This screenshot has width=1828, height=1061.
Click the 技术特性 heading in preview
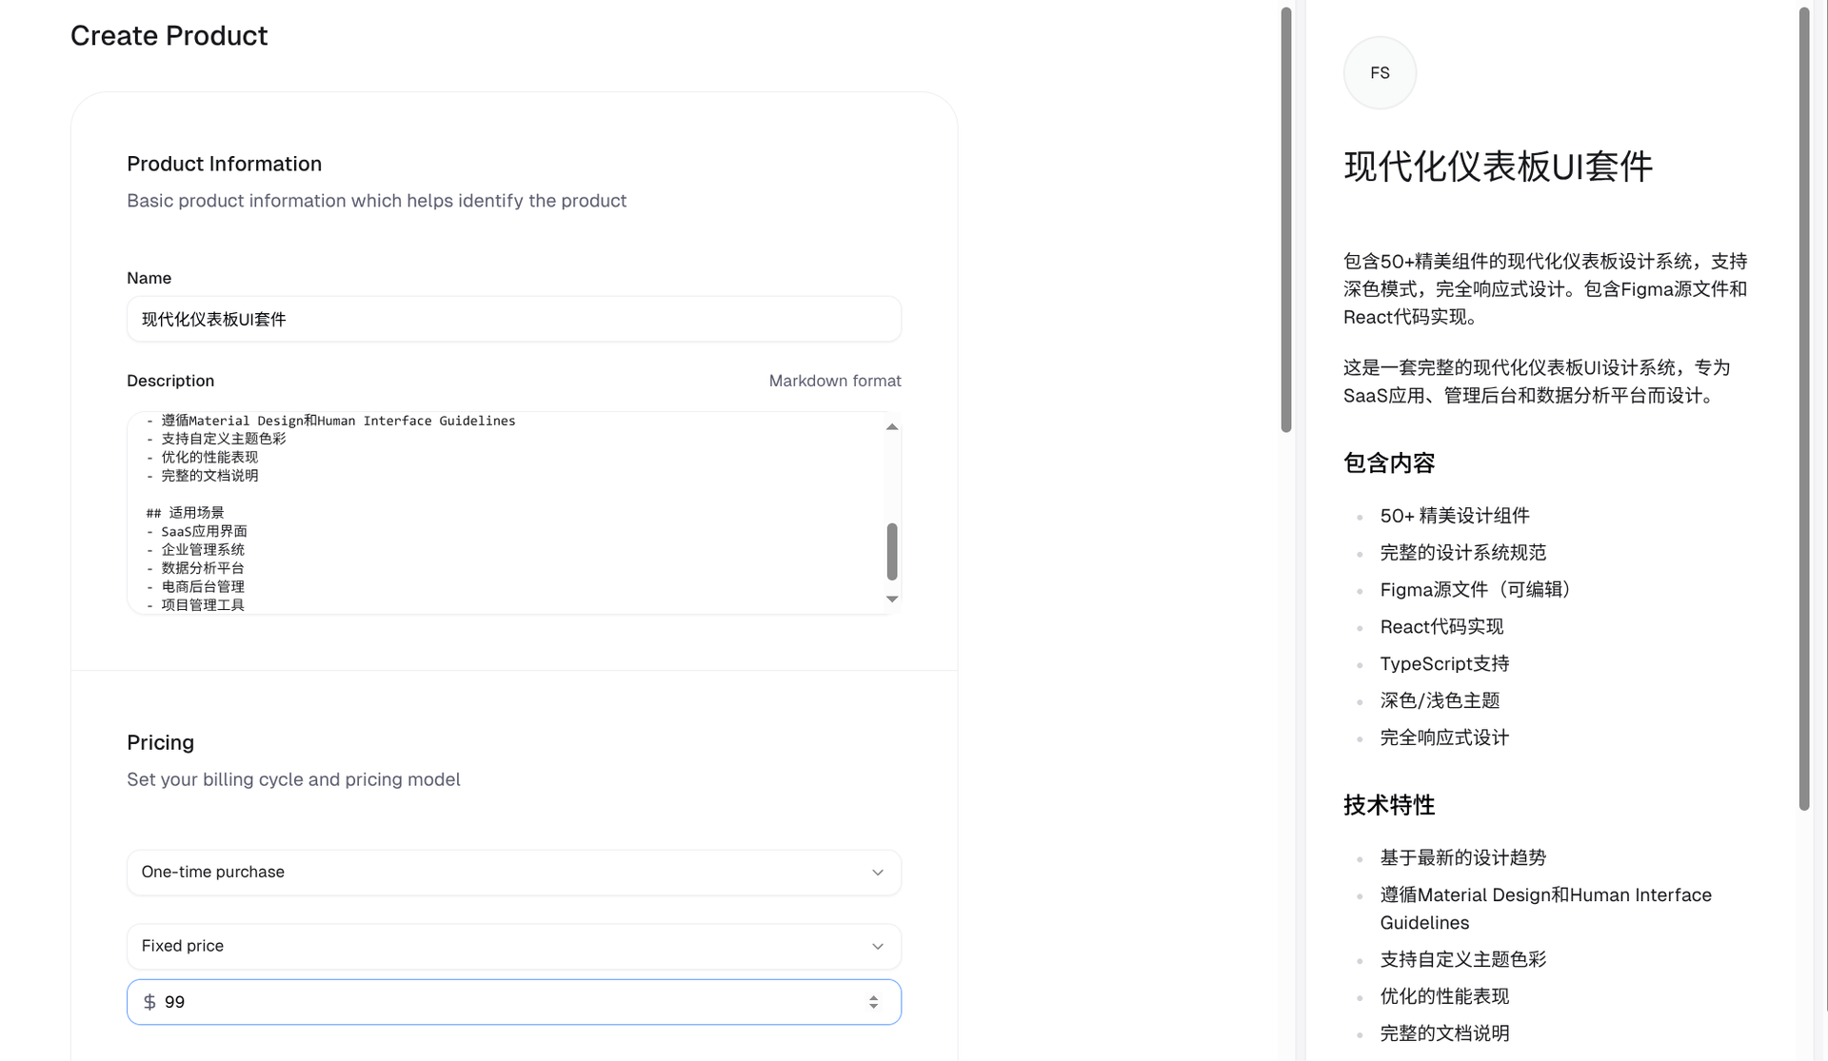click(x=1389, y=805)
